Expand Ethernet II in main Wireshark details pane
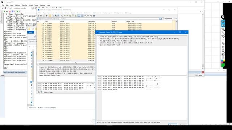 coord(38,69)
